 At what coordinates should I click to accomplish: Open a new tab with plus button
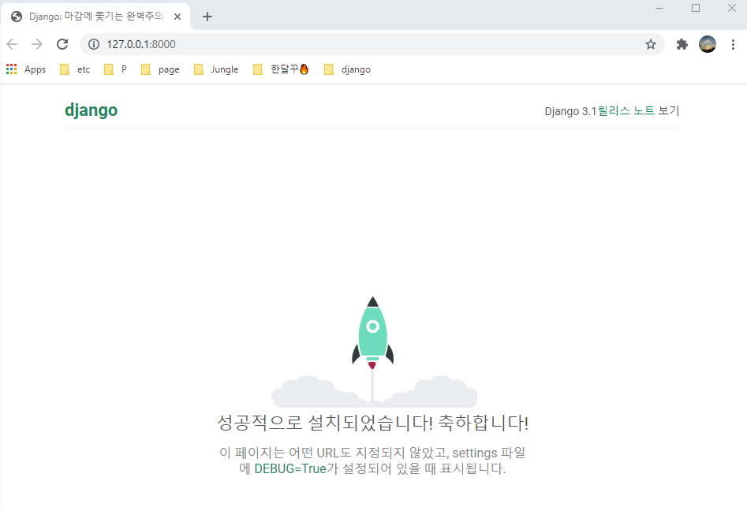click(x=207, y=17)
